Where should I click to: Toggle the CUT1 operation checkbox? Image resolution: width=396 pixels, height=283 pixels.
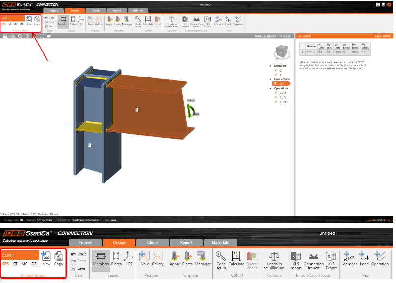point(276,93)
